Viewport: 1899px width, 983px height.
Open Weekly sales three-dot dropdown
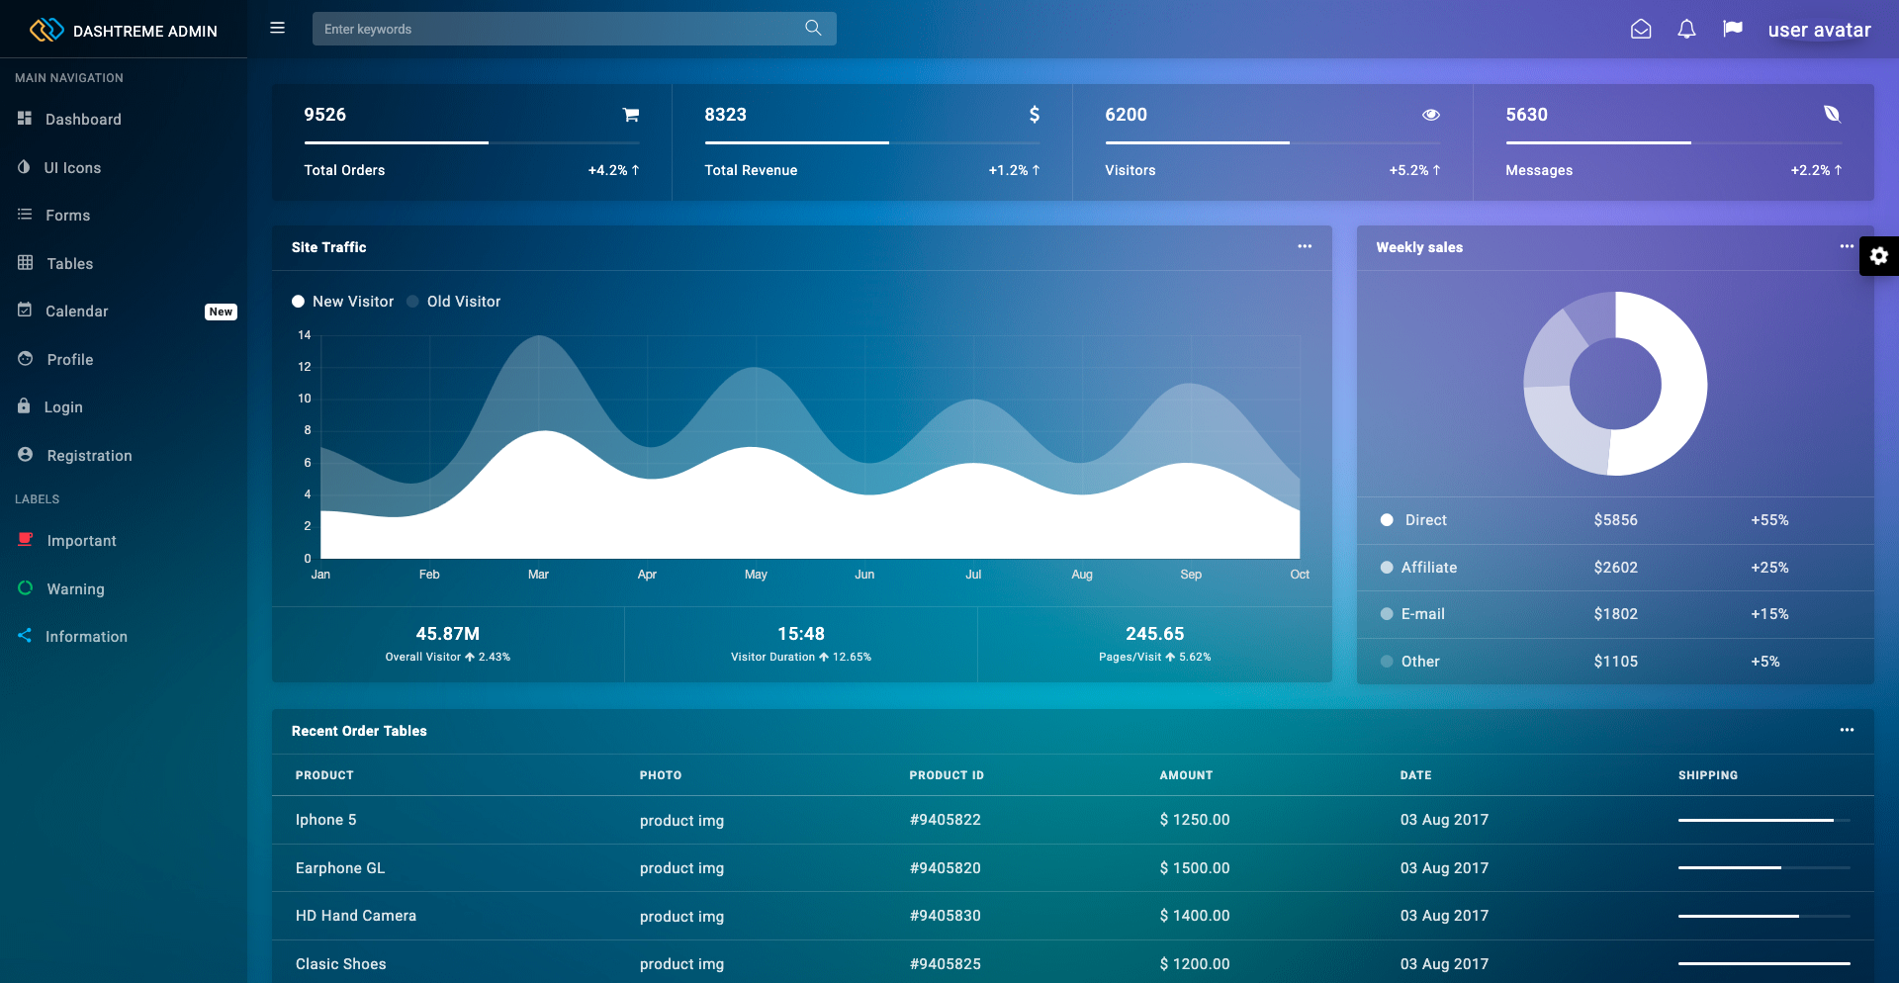[1846, 246]
